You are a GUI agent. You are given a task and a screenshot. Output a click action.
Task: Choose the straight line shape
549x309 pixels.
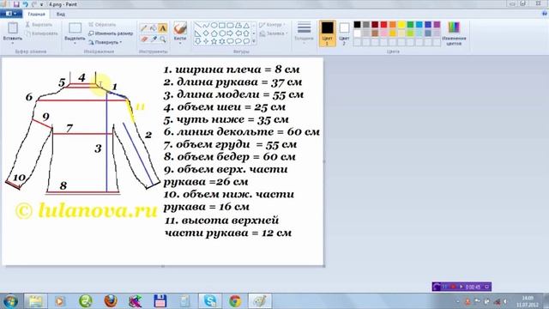pyautogui.click(x=197, y=25)
